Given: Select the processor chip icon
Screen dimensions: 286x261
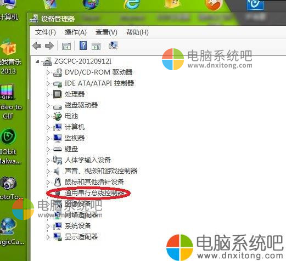Looking at the screenshot, I should 57,94.
